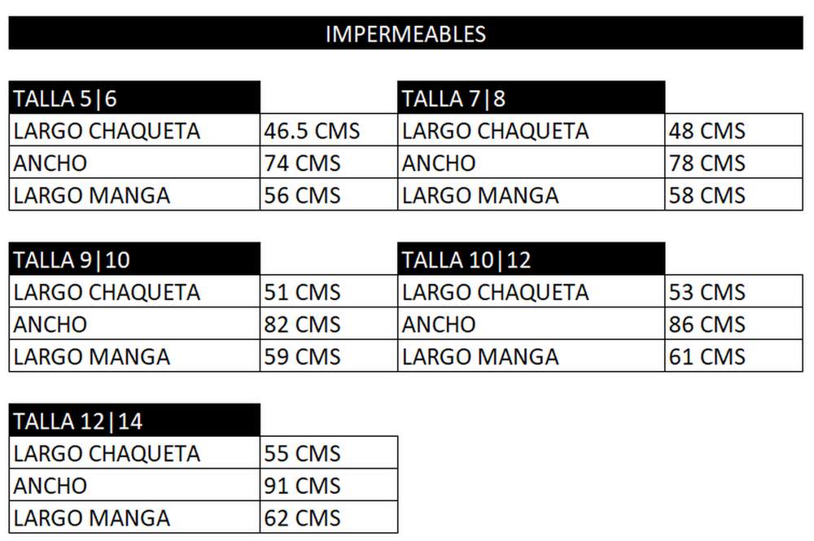Image resolution: width=814 pixels, height=541 pixels.
Task: Click the 53 CMS cell
Action: point(733,291)
